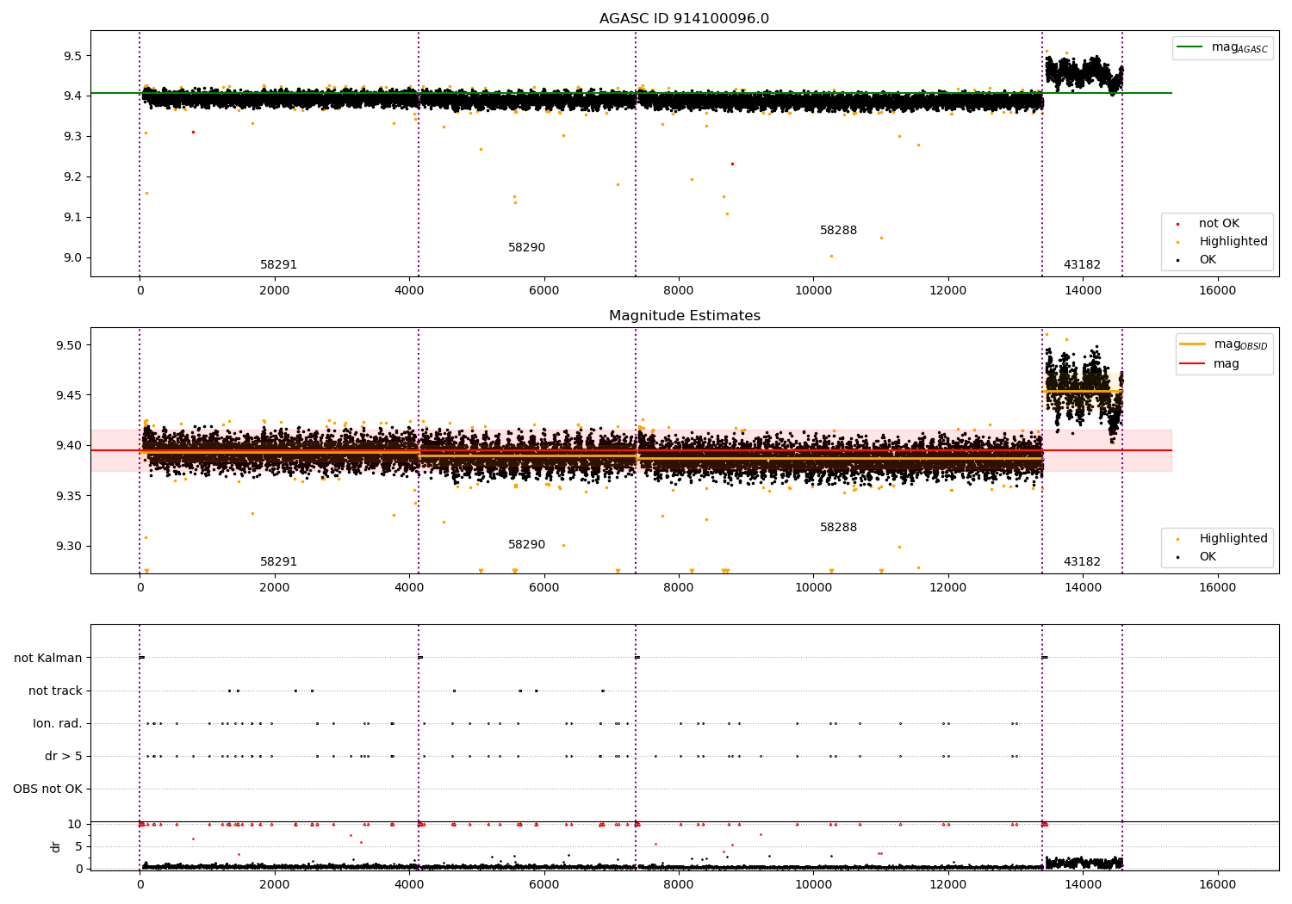
Task: Click the 14000 x-axis tick in the bottom plot
Action: coord(1083,885)
